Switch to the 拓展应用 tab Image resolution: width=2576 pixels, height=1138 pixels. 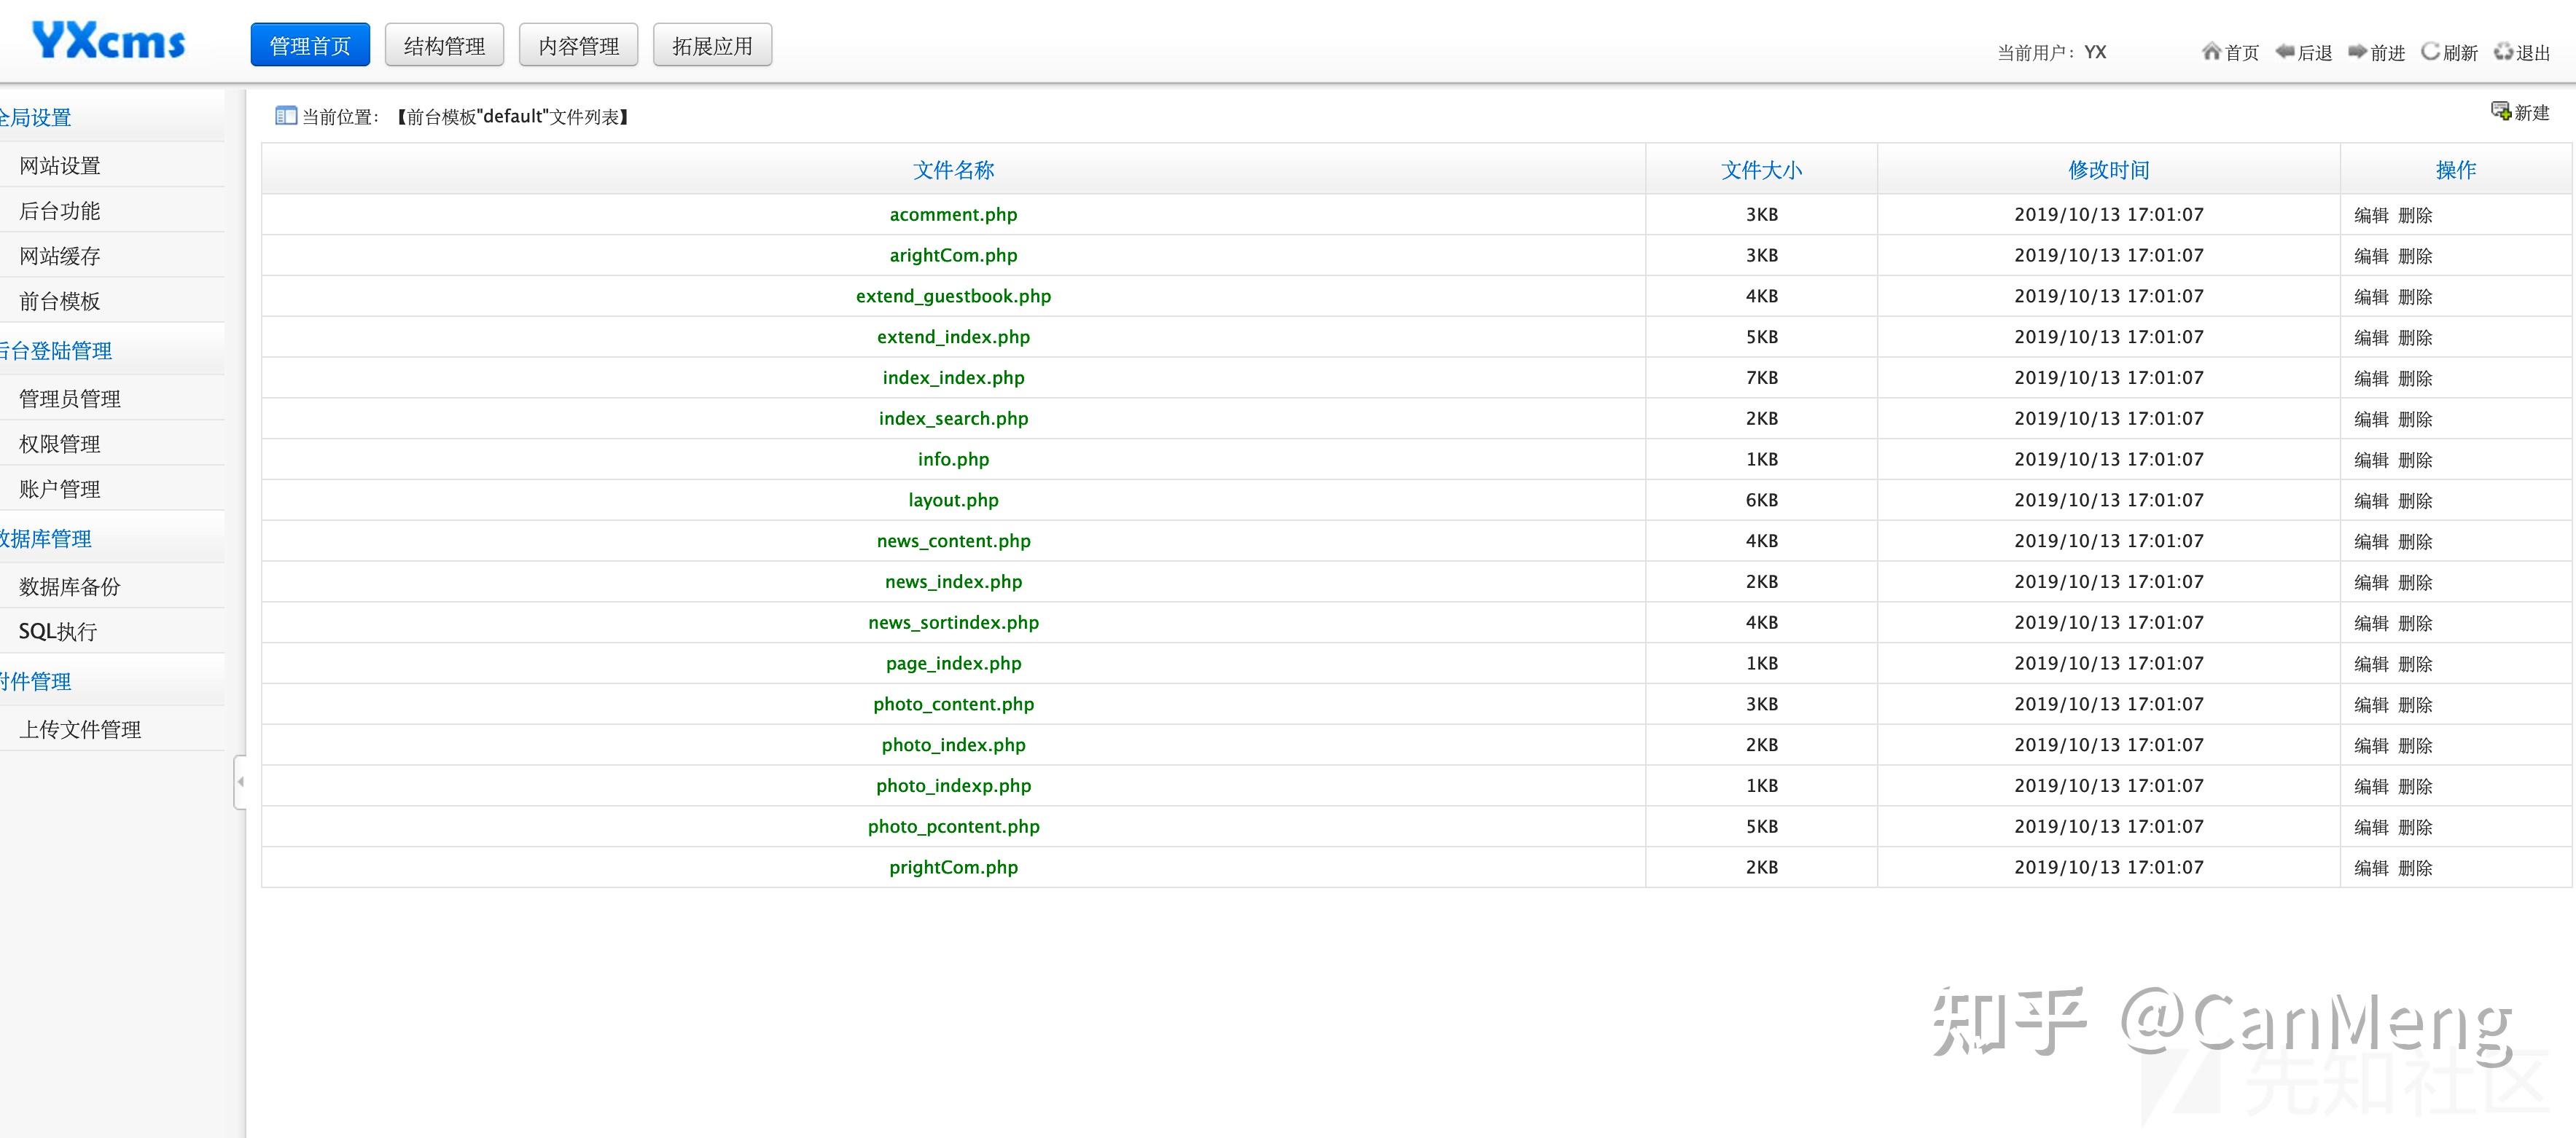point(712,46)
